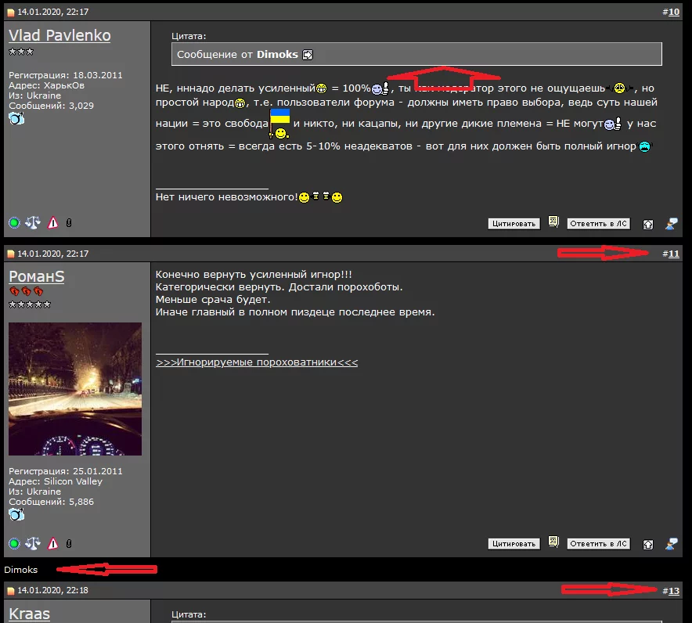View original quoted Dimoks post arrow icon

[308, 55]
